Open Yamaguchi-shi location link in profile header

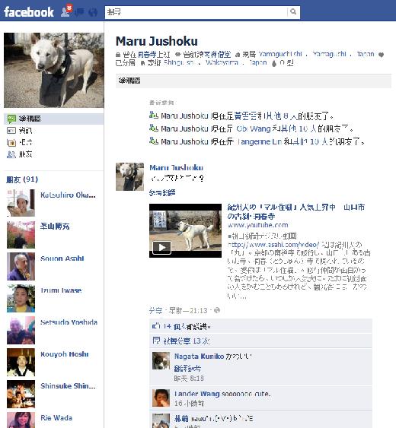coord(280,54)
